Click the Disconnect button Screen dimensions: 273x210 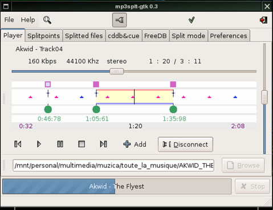click(185, 145)
